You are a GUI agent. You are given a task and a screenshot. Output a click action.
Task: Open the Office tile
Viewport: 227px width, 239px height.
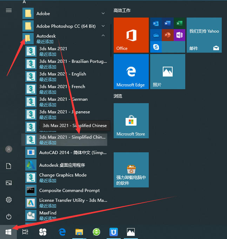[x=131, y=35]
